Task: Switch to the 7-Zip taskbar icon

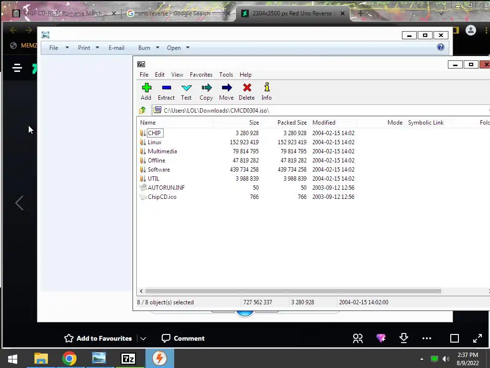Action: 128,358
